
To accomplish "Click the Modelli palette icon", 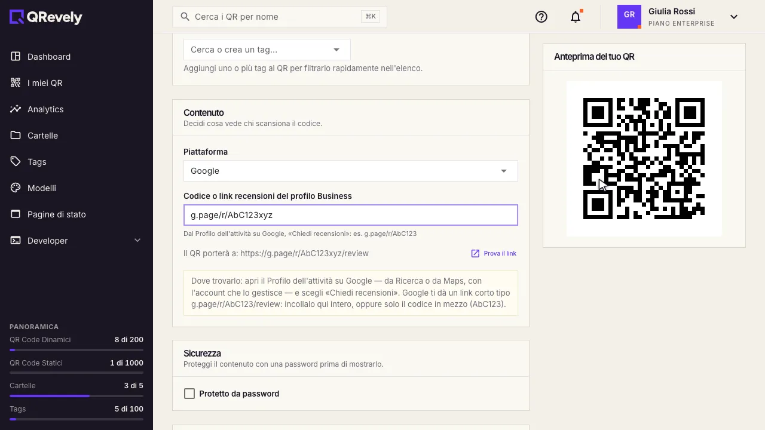I will coord(16,188).
